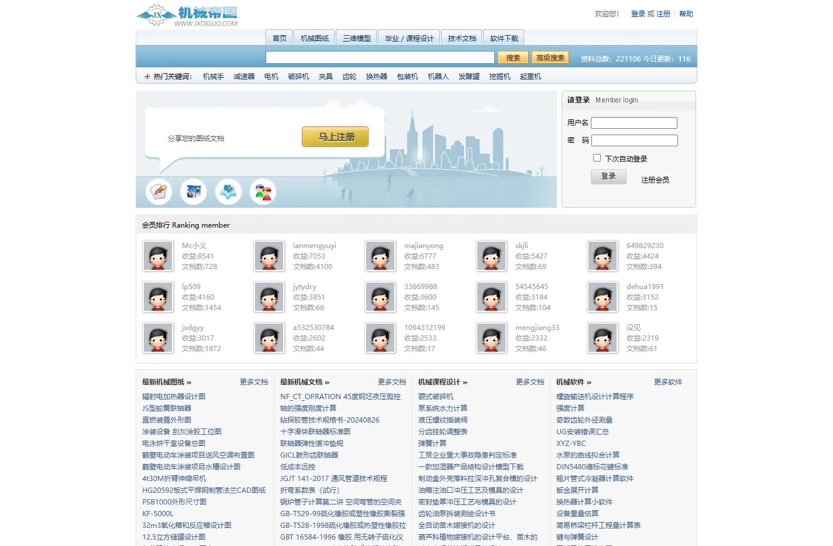Open the pencil notepad round icon

click(x=159, y=191)
